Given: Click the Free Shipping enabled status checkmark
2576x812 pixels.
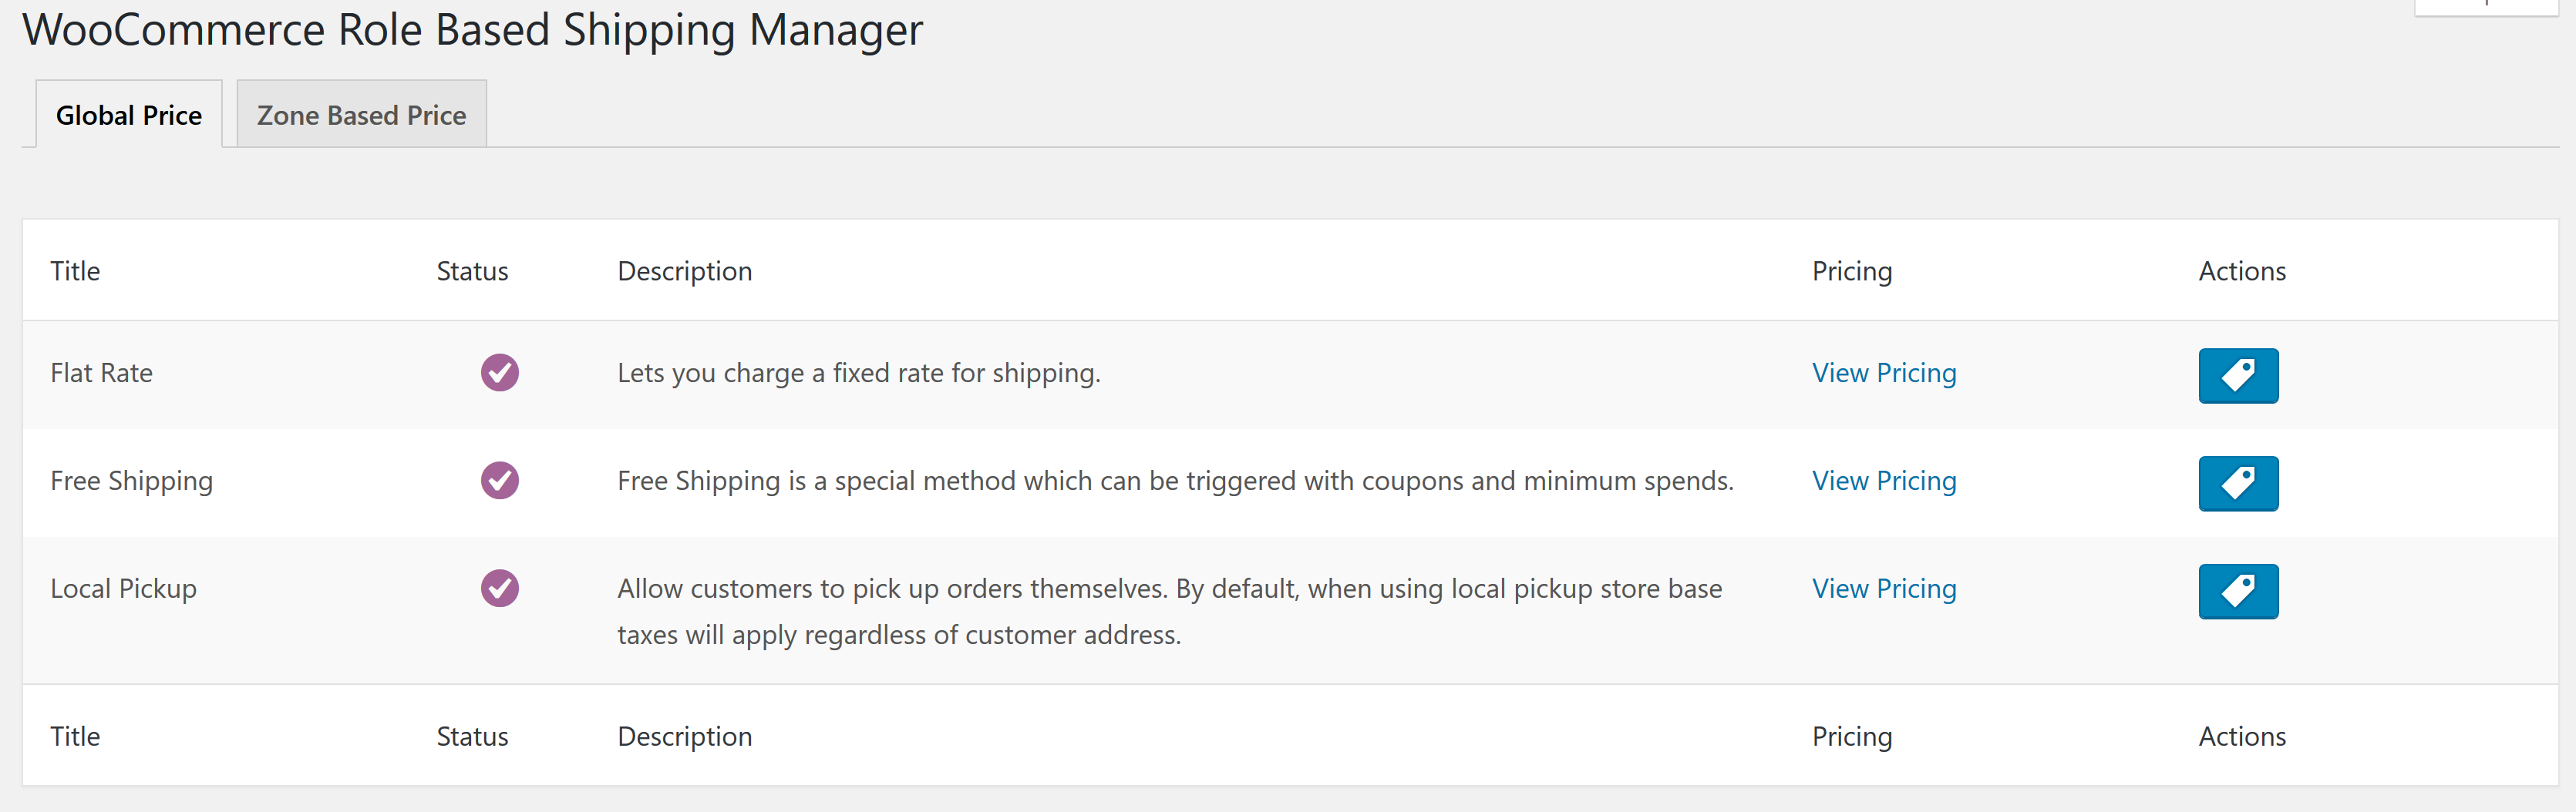Looking at the screenshot, I should coord(499,481).
